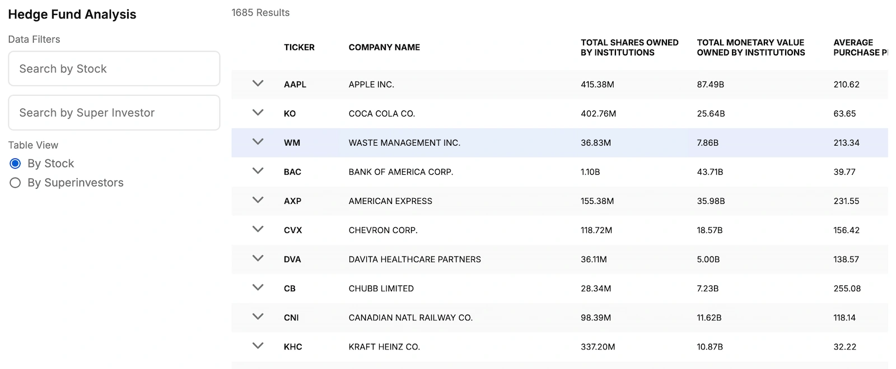Toggle the CVX row chevron
Screen dimensions: 896x369
click(258, 229)
